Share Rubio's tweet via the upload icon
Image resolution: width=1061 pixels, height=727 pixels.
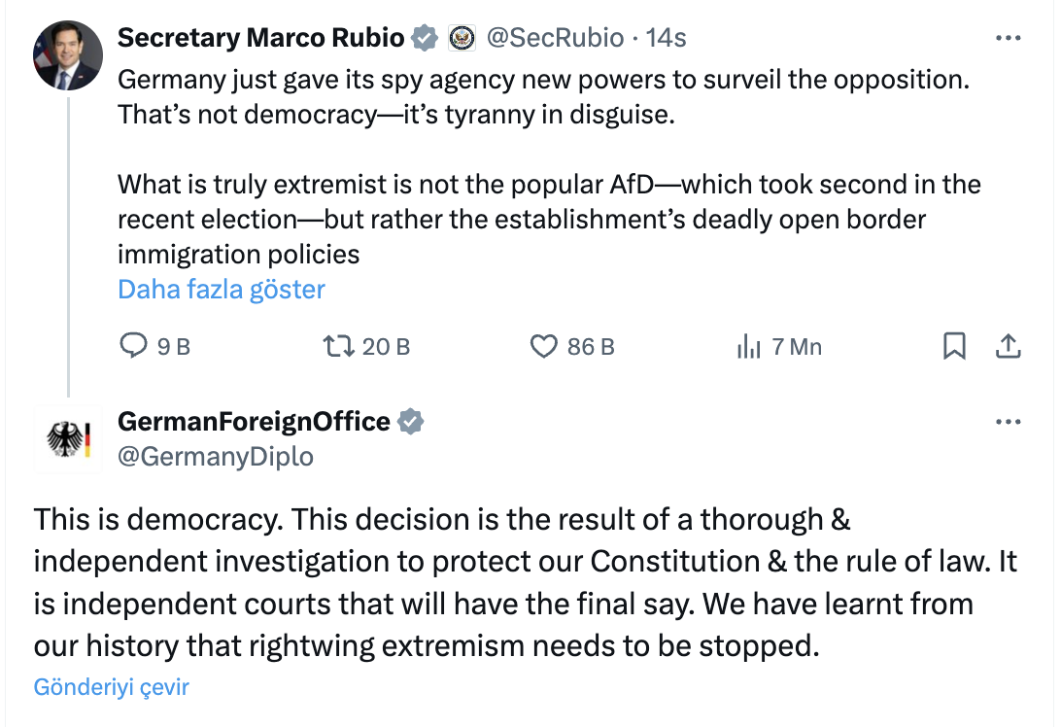[x=1008, y=346]
